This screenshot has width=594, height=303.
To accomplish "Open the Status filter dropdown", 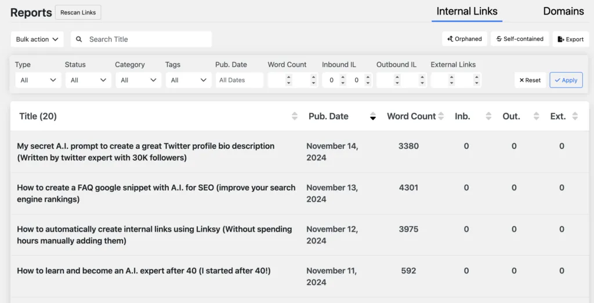I will coord(88,80).
